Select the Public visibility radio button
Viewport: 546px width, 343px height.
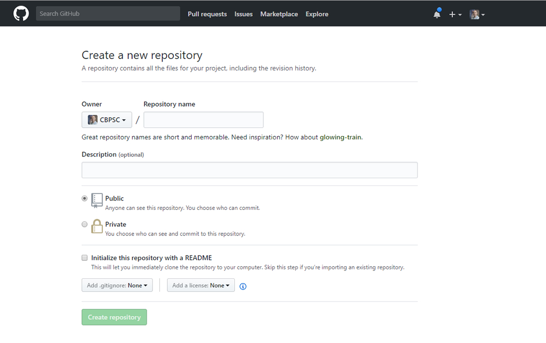pyautogui.click(x=84, y=198)
